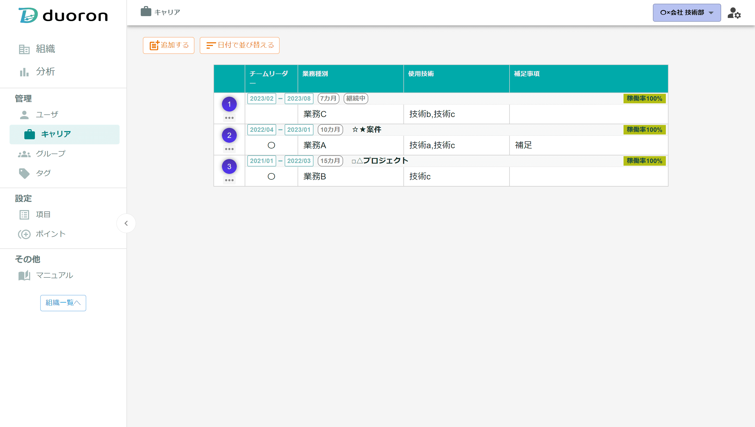Click the 使用技術 column header
Screen dimensions: 755x427
(x=456, y=78)
